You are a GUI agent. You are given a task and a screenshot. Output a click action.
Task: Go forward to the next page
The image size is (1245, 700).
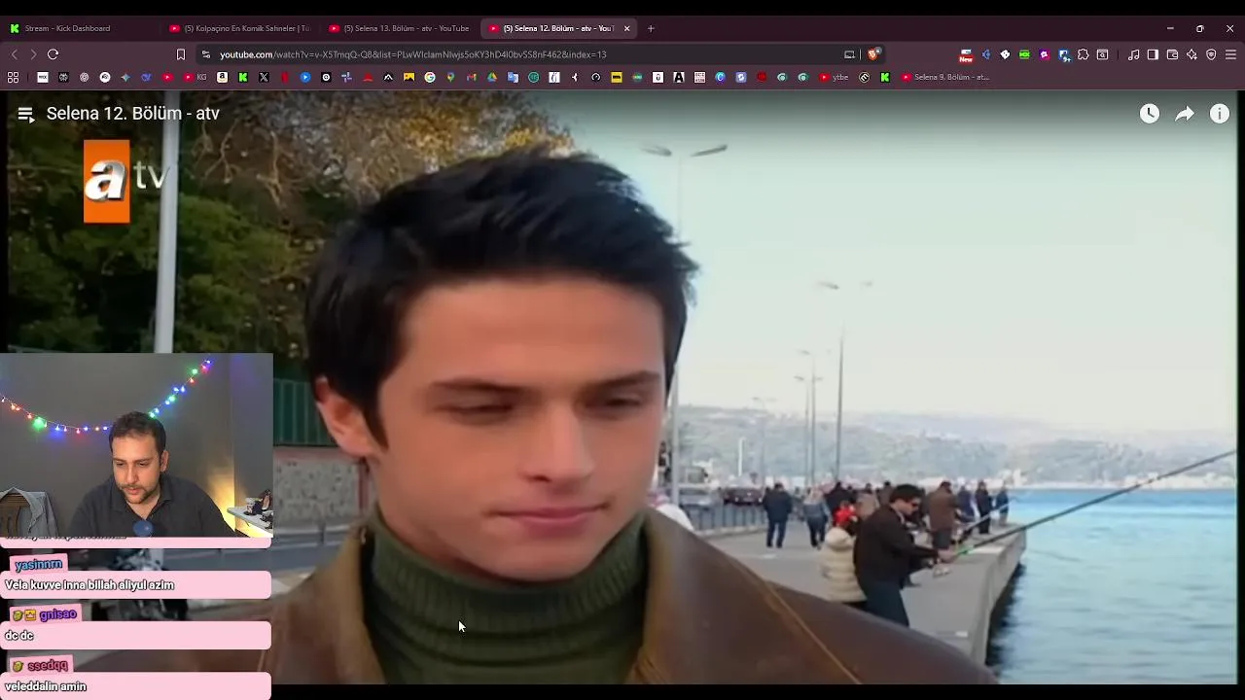pyautogui.click(x=32, y=54)
